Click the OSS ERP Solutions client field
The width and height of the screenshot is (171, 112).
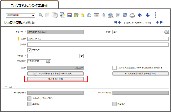tap(55, 32)
